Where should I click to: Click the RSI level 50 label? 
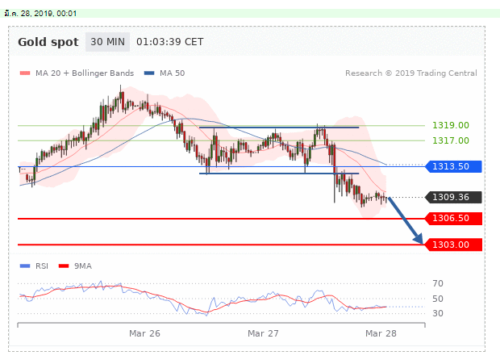point(438,299)
